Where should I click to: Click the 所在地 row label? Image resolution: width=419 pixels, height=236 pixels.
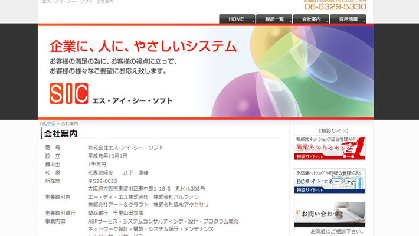click(53, 181)
